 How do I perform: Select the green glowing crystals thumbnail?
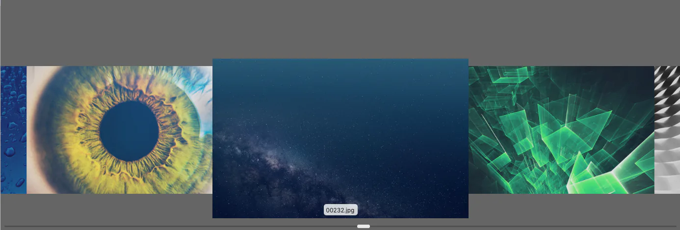561,130
